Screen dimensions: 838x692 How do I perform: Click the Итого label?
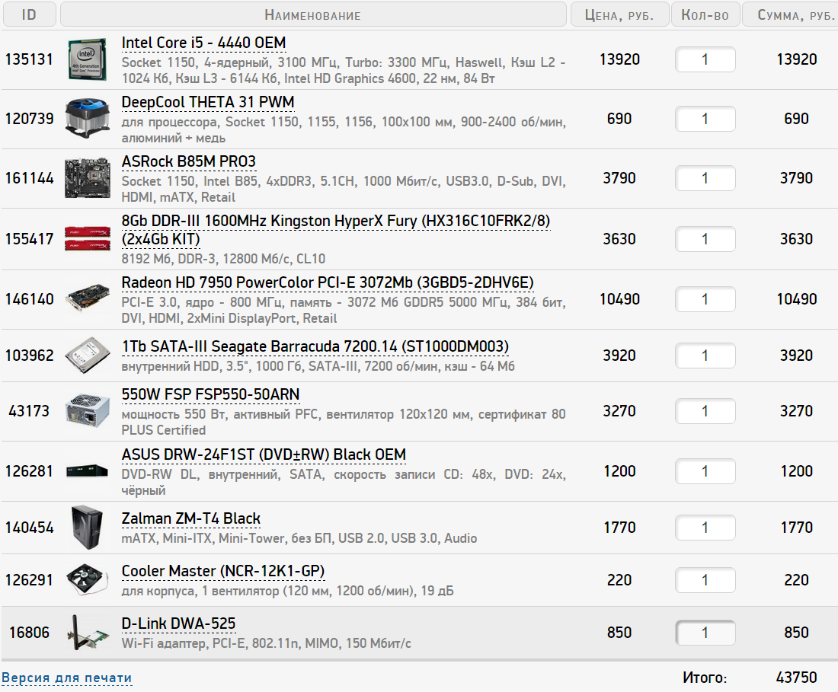click(705, 678)
